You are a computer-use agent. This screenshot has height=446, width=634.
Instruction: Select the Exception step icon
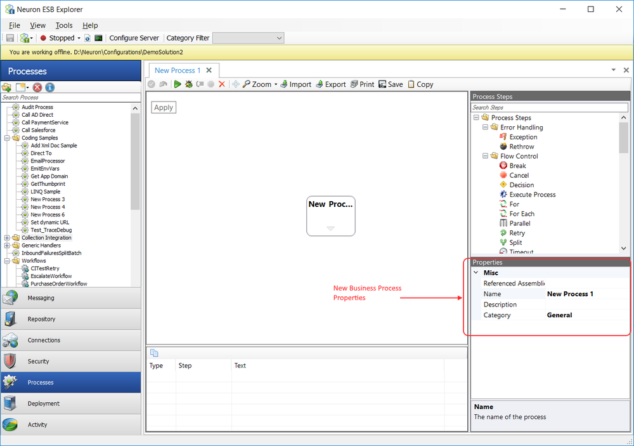503,137
